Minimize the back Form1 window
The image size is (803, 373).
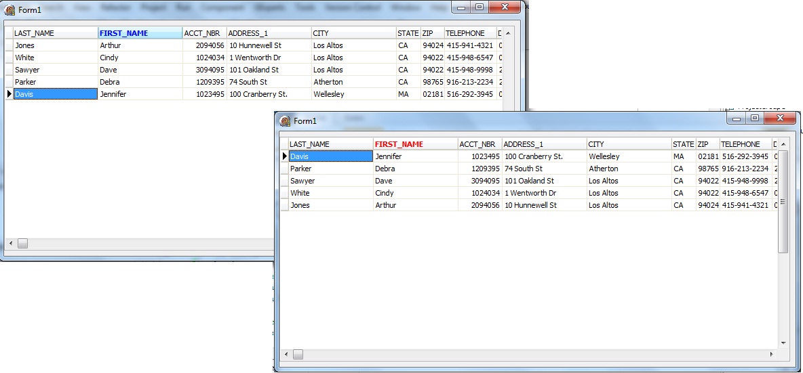click(x=461, y=7)
